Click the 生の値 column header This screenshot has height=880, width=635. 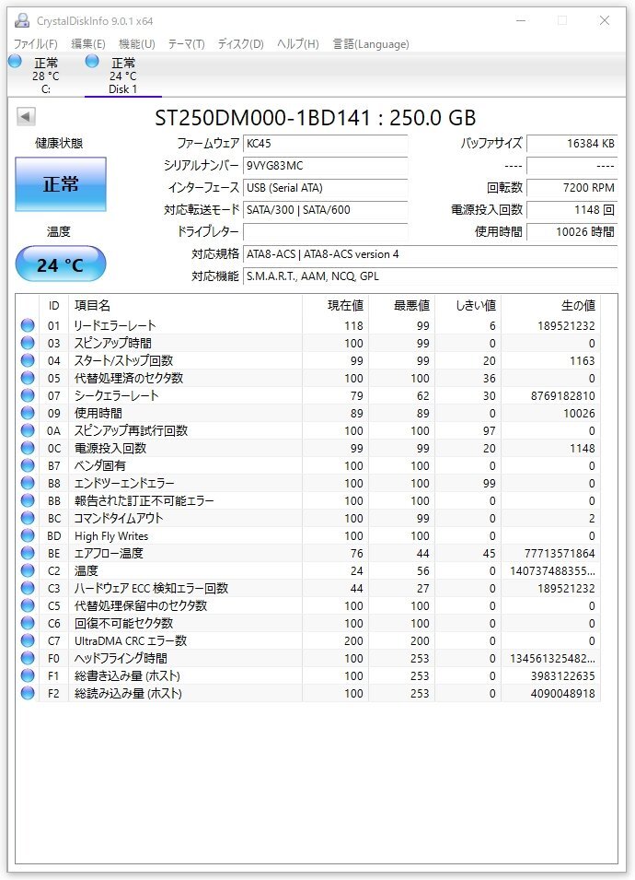[x=550, y=305]
